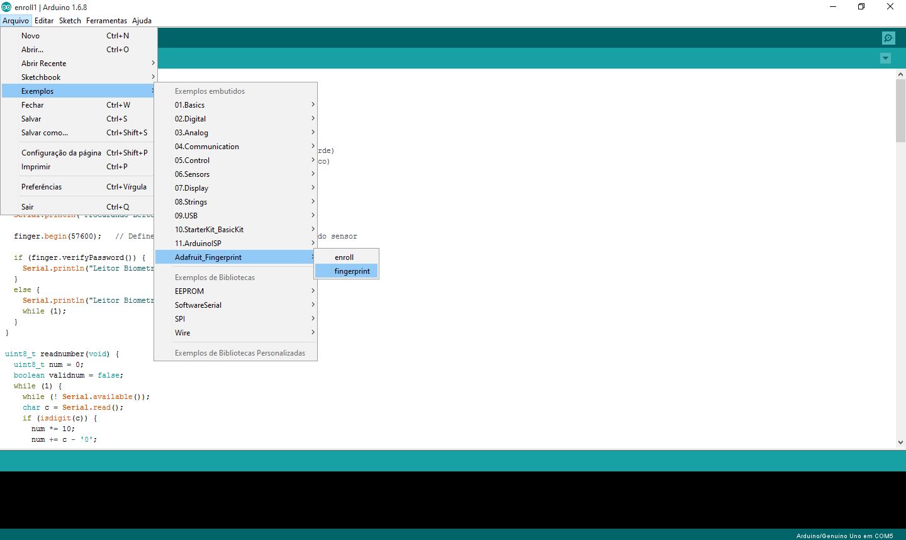Click the code line 'uint8_t num = 0;'
This screenshot has width=906, height=540.
pyautogui.click(x=48, y=364)
